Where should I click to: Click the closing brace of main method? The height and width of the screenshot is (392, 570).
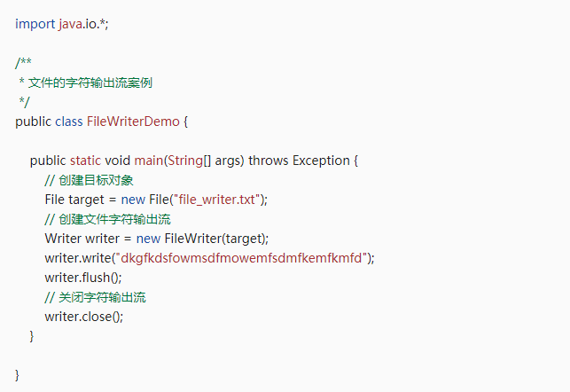(33, 336)
